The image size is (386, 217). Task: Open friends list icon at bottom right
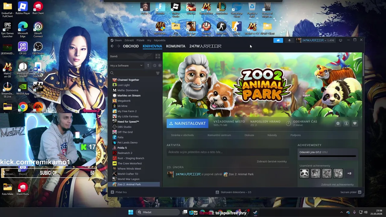click(x=359, y=192)
